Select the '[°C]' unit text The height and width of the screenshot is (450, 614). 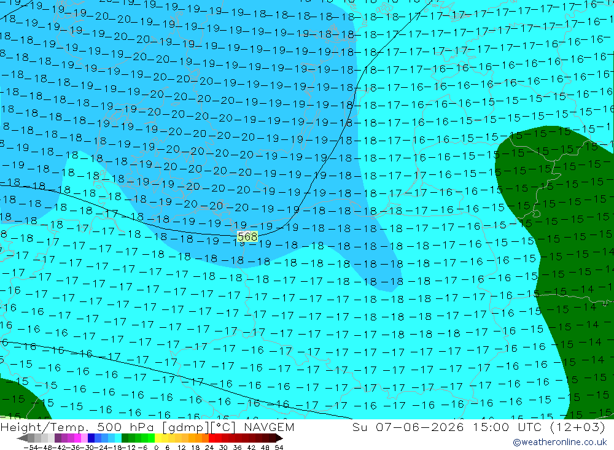[223, 427]
